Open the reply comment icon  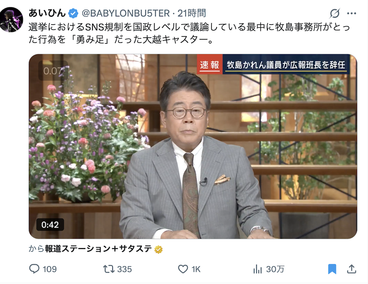pyautogui.click(x=34, y=269)
